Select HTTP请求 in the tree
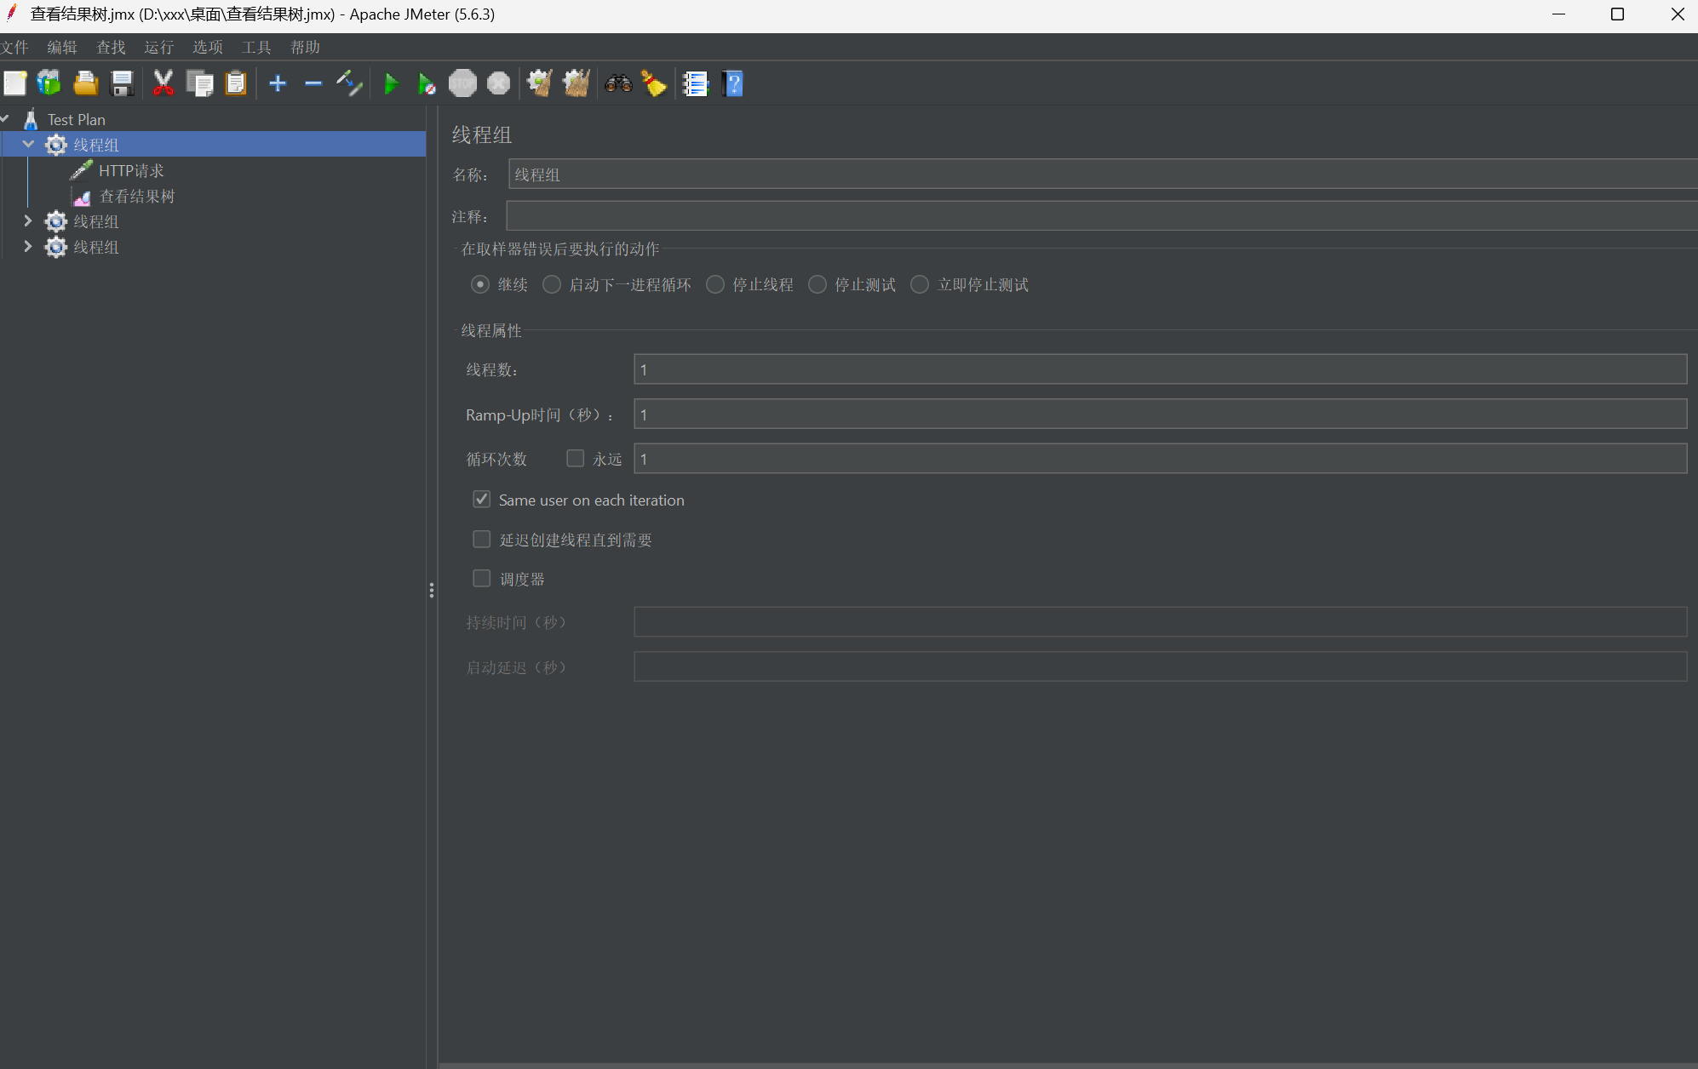The width and height of the screenshot is (1698, 1069). [x=130, y=170]
